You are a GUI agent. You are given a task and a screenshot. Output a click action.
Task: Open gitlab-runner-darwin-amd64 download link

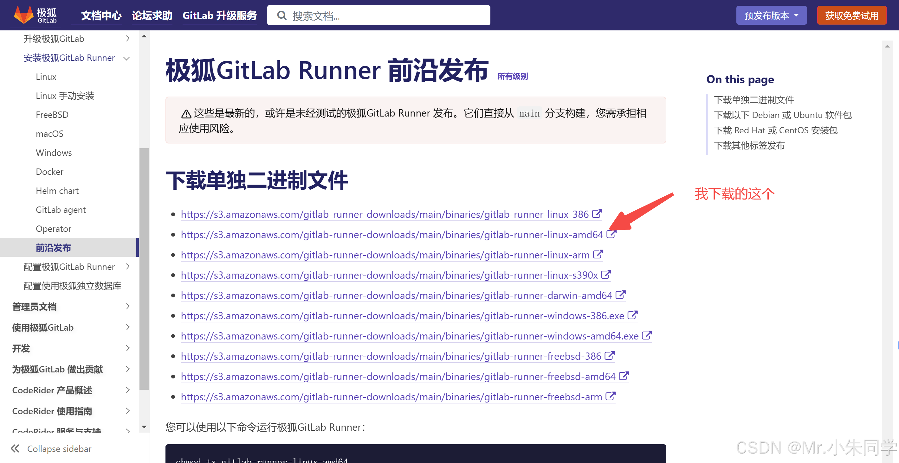(397, 295)
